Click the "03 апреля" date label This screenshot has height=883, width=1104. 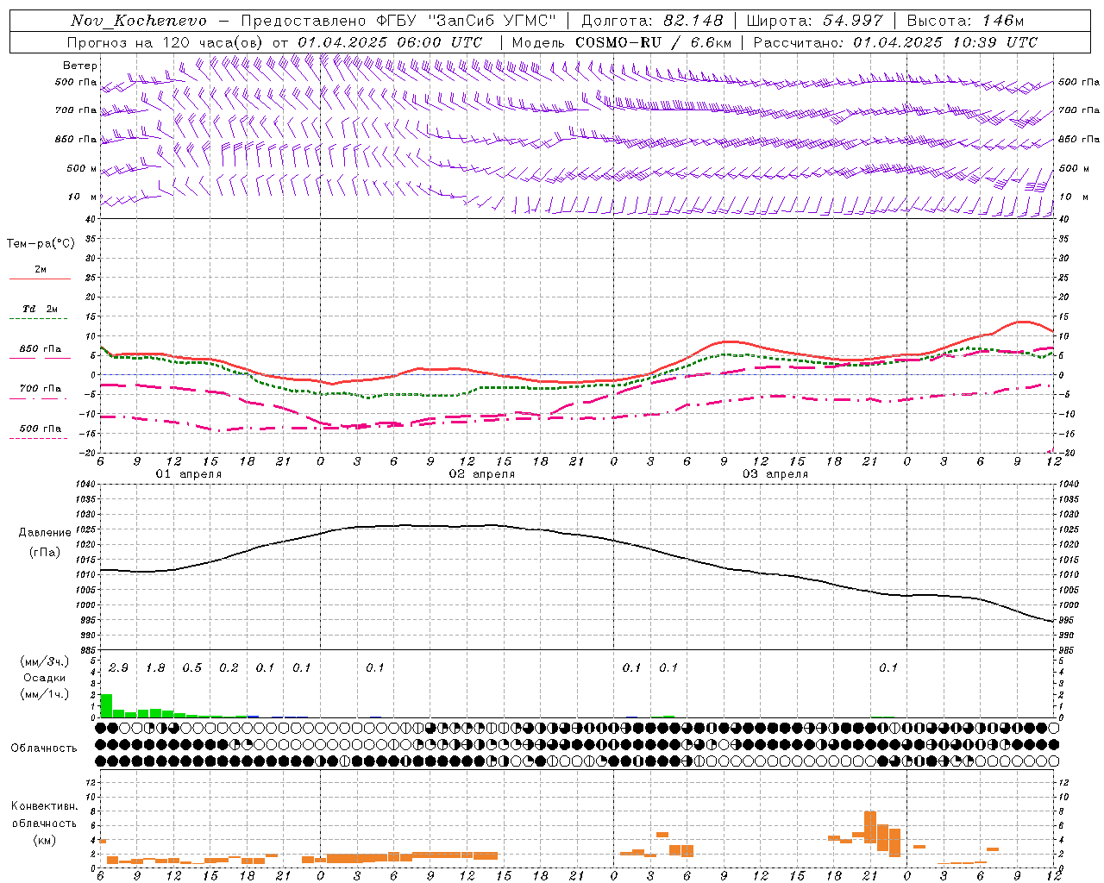pos(775,474)
